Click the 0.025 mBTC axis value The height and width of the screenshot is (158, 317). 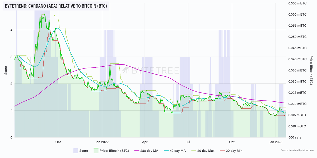[297, 93]
